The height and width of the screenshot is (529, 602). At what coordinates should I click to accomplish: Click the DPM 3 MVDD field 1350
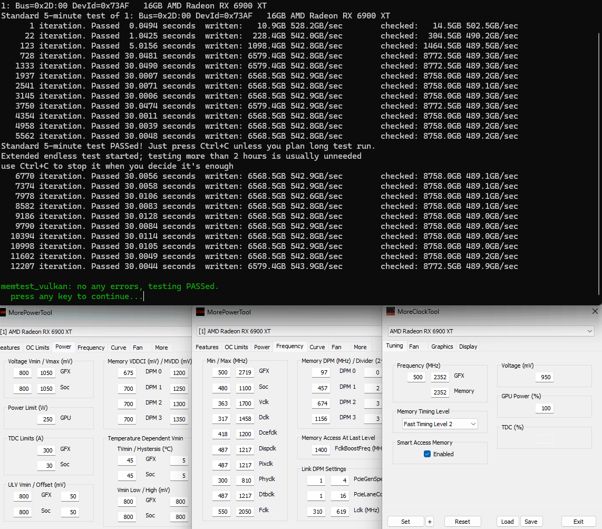click(x=179, y=419)
